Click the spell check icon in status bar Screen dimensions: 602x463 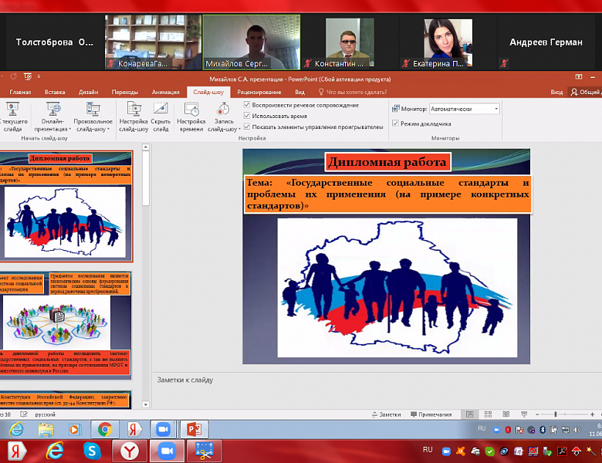(24, 414)
